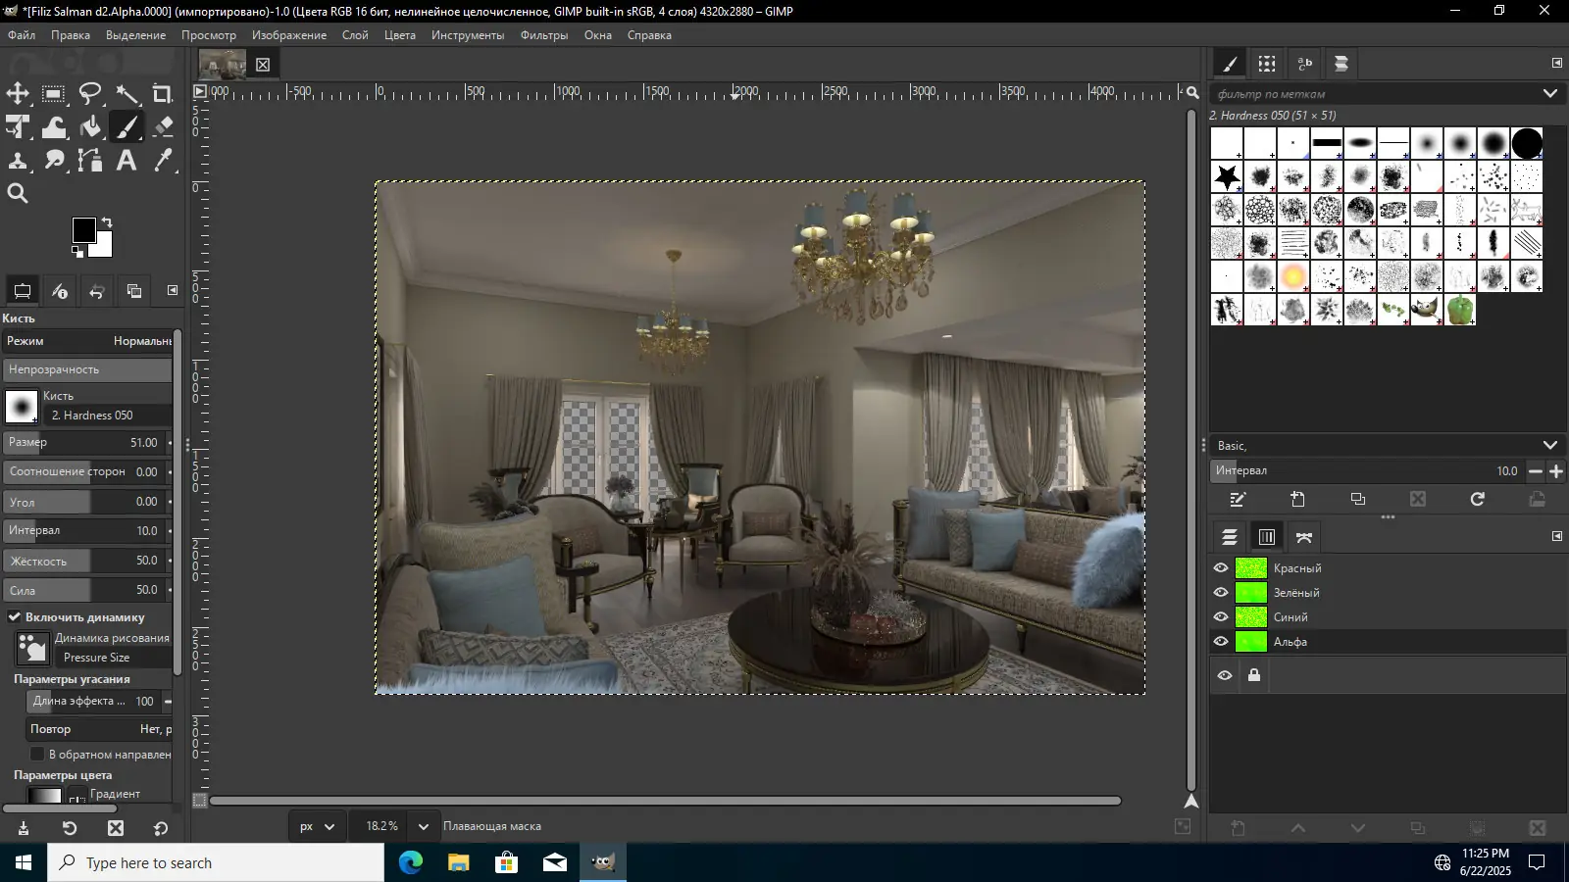
Task: Decrease brush Интервал with minus button
Action: pos(1536,471)
